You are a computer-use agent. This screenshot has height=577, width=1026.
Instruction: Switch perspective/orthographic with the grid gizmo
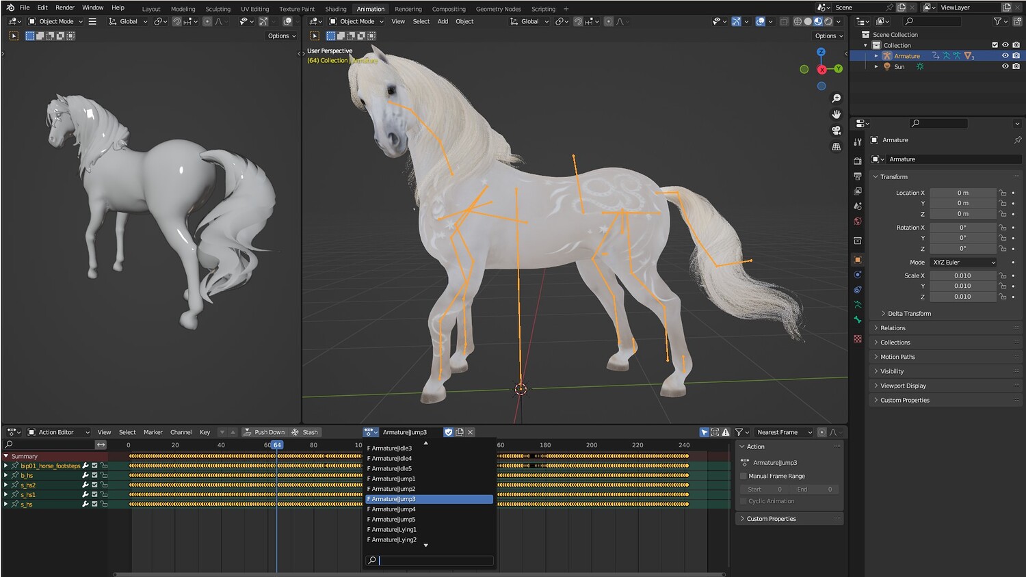tap(836, 147)
